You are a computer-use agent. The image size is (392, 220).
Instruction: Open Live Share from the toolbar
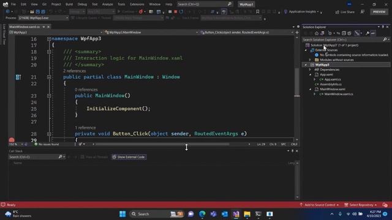[345, 12]
